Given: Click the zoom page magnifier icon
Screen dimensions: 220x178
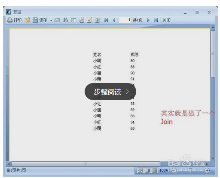Looking at the screenshot, I should pyautogui.click(x=82, y=20).
